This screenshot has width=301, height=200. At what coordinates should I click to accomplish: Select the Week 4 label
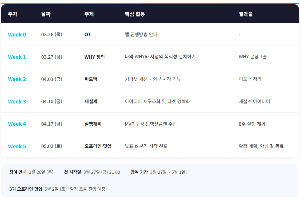pos(17,124)
